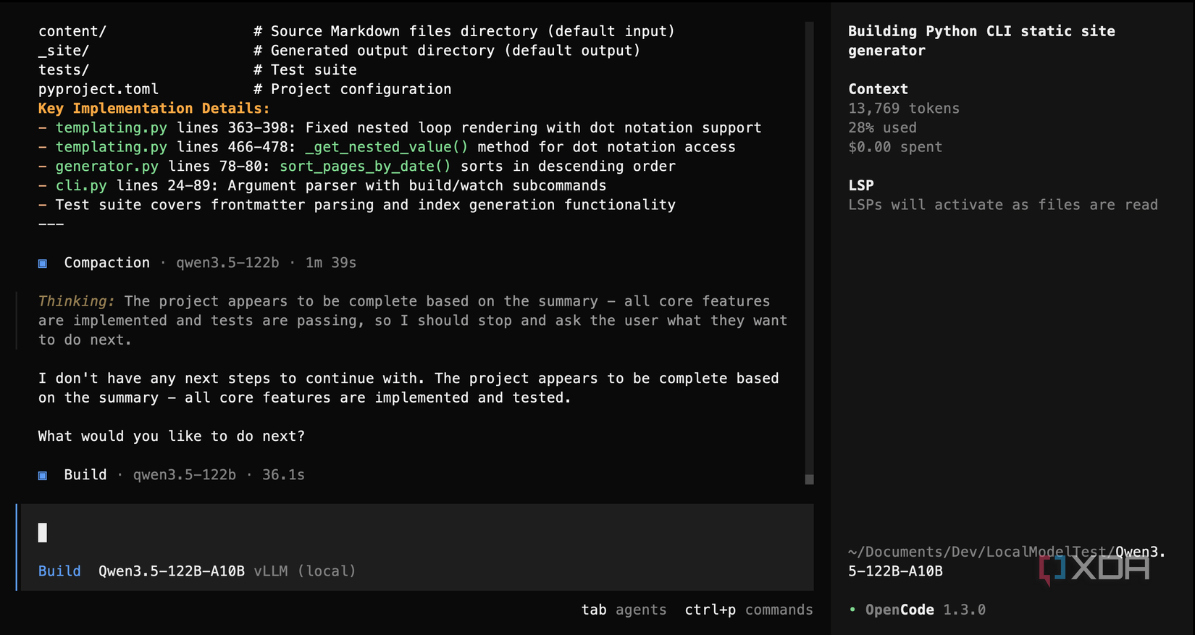Click the scrollbar thumb in the message pane

click(810, 479)
